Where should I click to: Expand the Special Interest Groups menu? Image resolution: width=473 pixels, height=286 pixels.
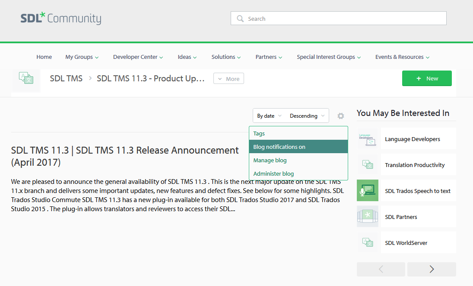tap(329, 57)
